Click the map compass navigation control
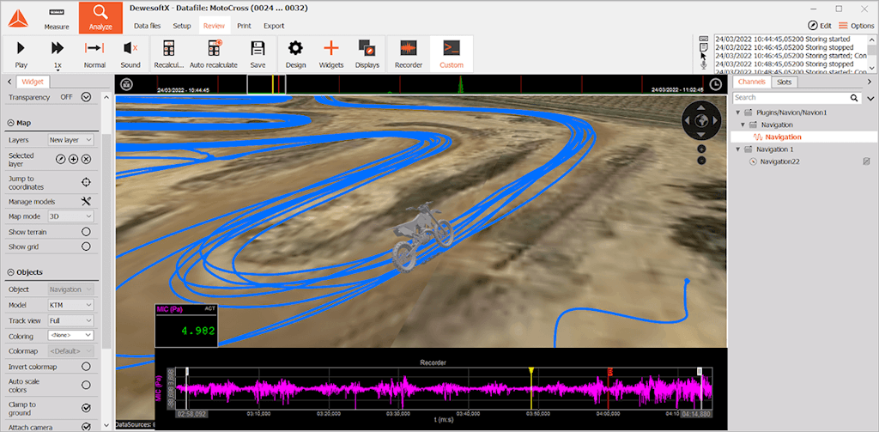Screen dimensions: 879x432 click(700, 120)
